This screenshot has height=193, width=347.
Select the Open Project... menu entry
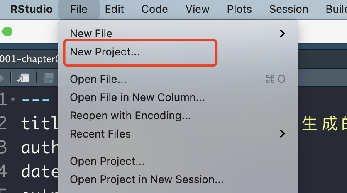[107, 161]
